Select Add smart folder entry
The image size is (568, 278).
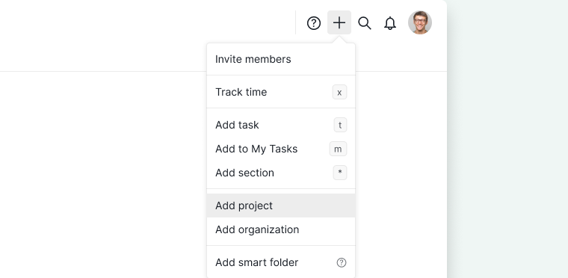281,262
